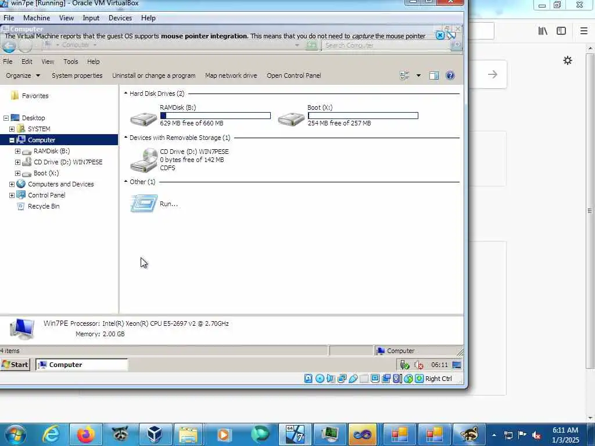Expand CD Drive (D:) WIN7PESE tree node
Image resolution: width=595 pixels, height=446 pixels.
pyautogui.click(x=17, y=162)
